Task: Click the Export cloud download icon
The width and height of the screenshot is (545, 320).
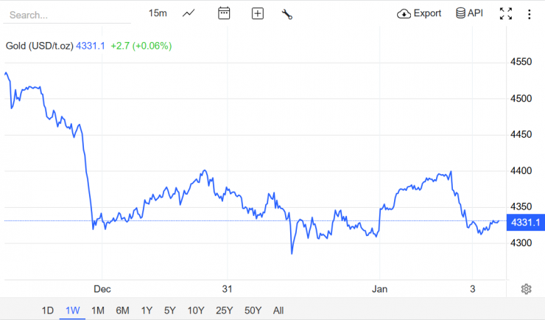Action: click(x=404, y=14)
